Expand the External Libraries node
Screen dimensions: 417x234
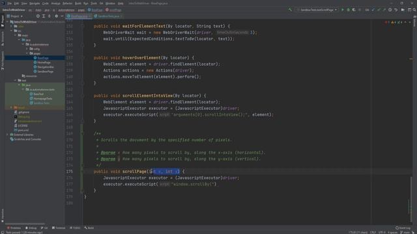[7, 135]
